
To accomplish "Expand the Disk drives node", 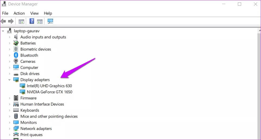I will click(10, 74).
